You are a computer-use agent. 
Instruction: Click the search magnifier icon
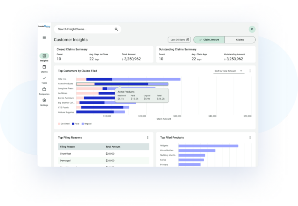pyautogui.click(x=116, y=29)
